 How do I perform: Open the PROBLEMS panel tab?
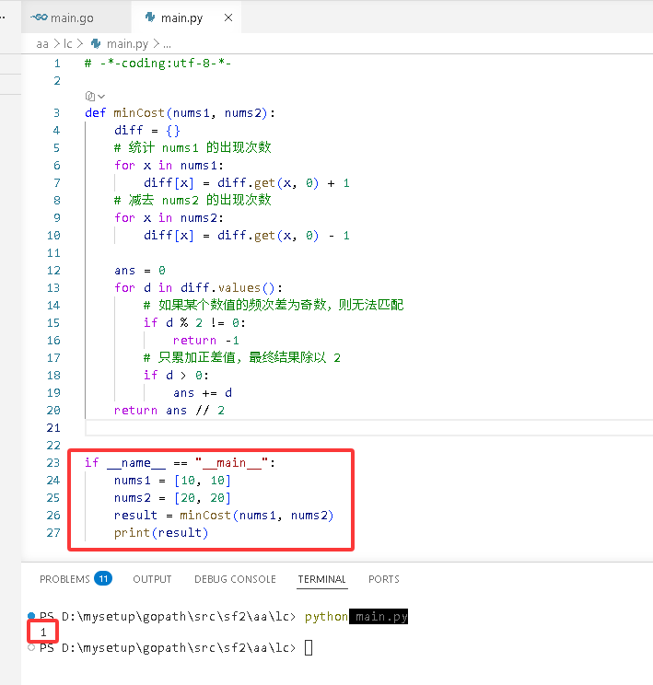[x=64, y=579]
